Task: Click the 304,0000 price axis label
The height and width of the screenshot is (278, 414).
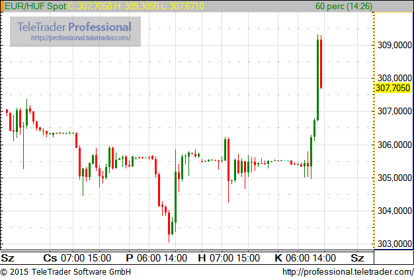Action: (394, 211)
